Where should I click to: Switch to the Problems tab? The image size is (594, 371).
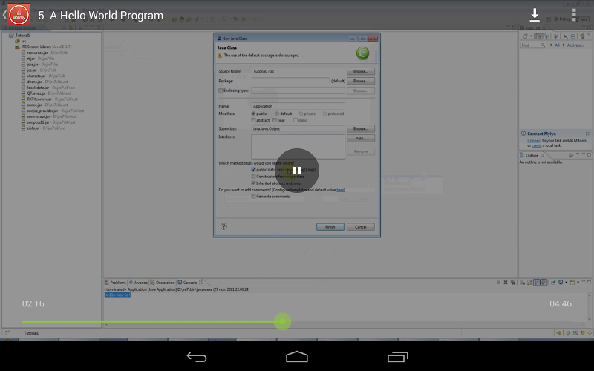pyautogui.click(x=117, y=283)
